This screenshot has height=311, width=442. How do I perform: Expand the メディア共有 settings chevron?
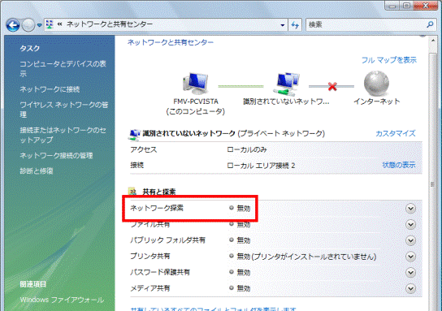coord(410,288)
